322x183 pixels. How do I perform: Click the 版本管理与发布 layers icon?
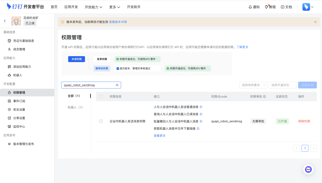(9, 144)
